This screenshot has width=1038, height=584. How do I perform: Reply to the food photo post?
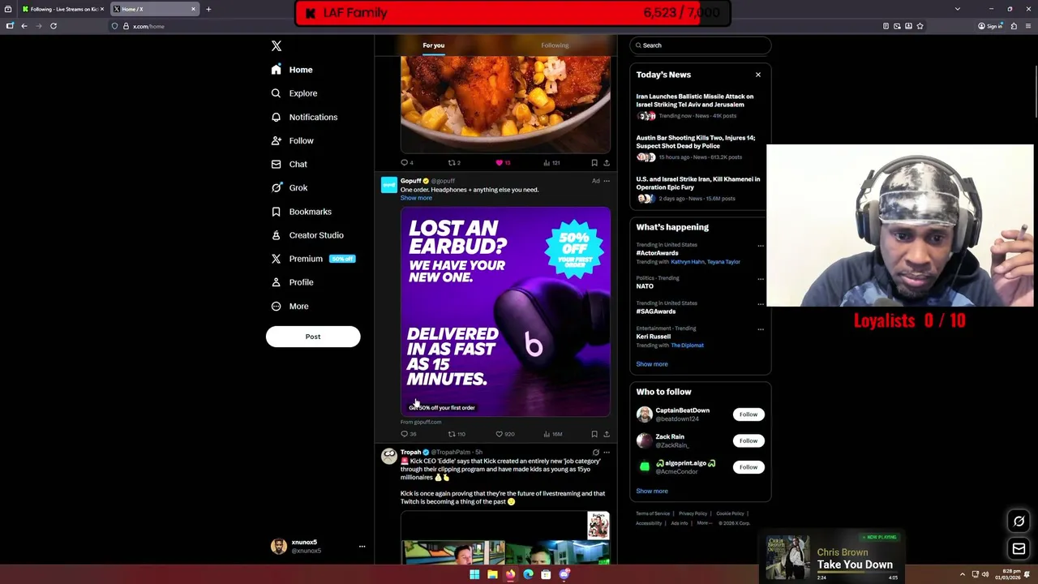pos(404,162)
